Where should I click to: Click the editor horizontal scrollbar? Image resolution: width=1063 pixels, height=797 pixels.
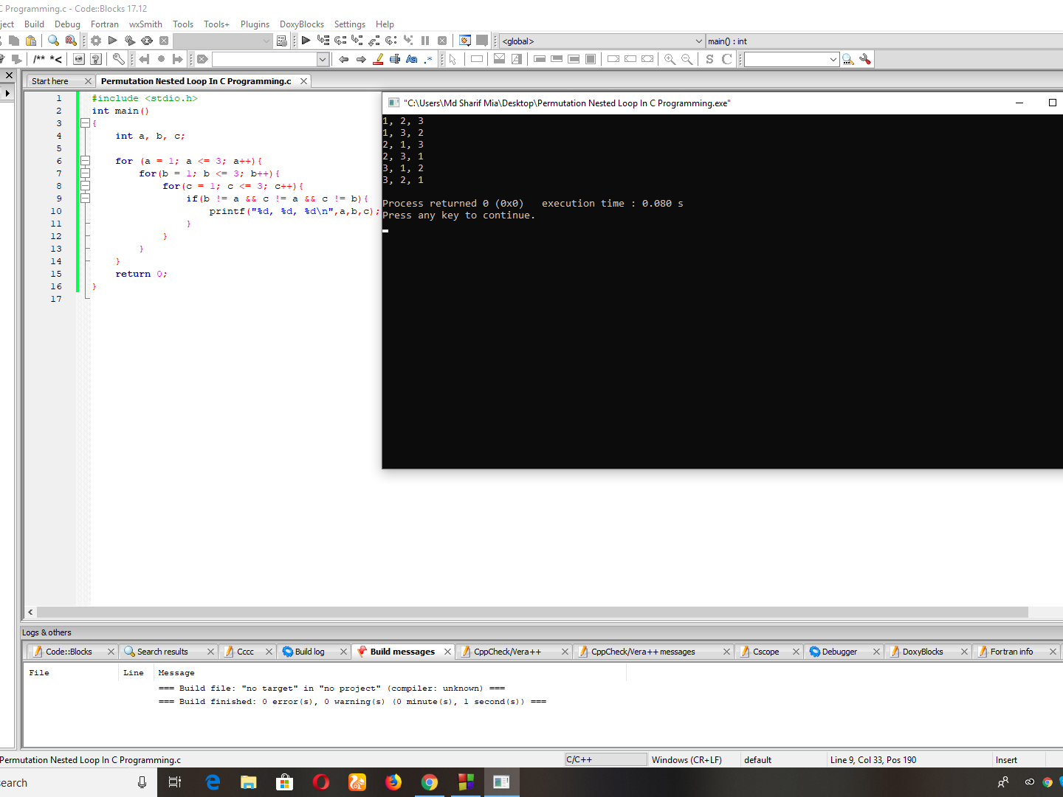(531, 613)
